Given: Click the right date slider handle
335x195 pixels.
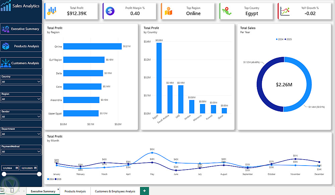Looking at the screenshot, I should [x=39, y=174].
